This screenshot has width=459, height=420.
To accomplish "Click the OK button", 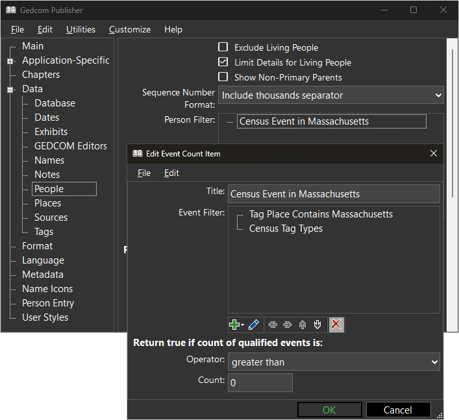I will click(x=330, y=410).
